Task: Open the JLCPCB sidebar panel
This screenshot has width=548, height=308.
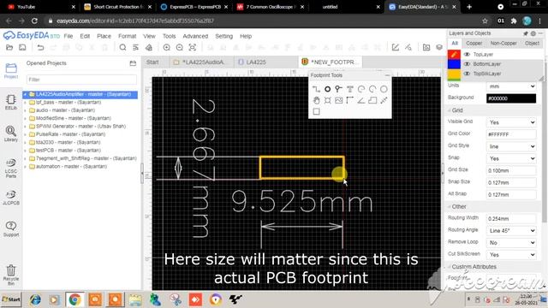Action: [11, 198]
